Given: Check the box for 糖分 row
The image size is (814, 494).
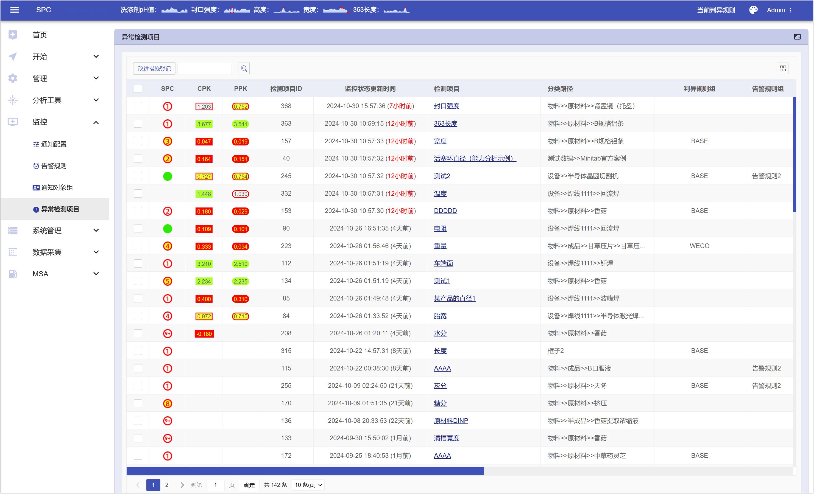Looking at the screenshot, I should coord(138,403).
